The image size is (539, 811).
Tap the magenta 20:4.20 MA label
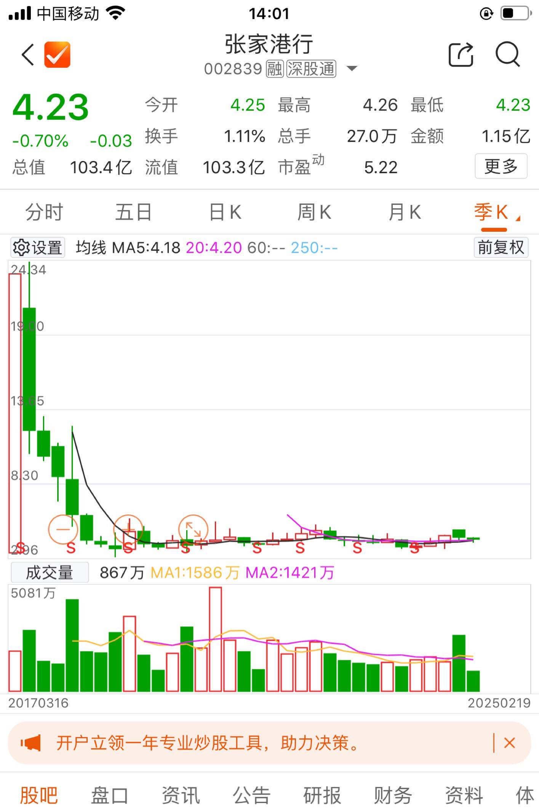click(214, 248)
